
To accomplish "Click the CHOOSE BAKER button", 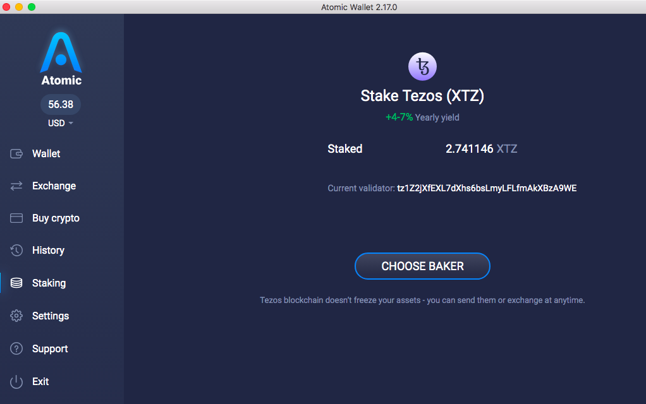I will pyautogui.click(x=422, y=266).
